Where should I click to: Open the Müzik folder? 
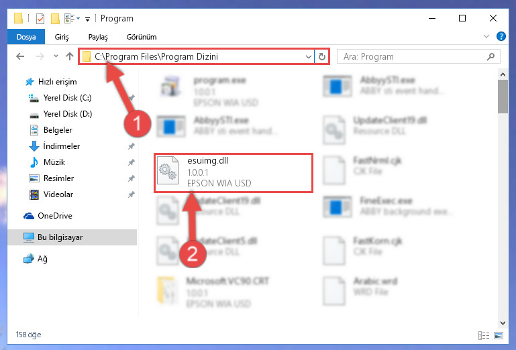(47, 162)
